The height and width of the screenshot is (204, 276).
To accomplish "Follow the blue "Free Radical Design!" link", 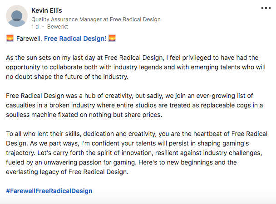I will (x=75, y=39).
